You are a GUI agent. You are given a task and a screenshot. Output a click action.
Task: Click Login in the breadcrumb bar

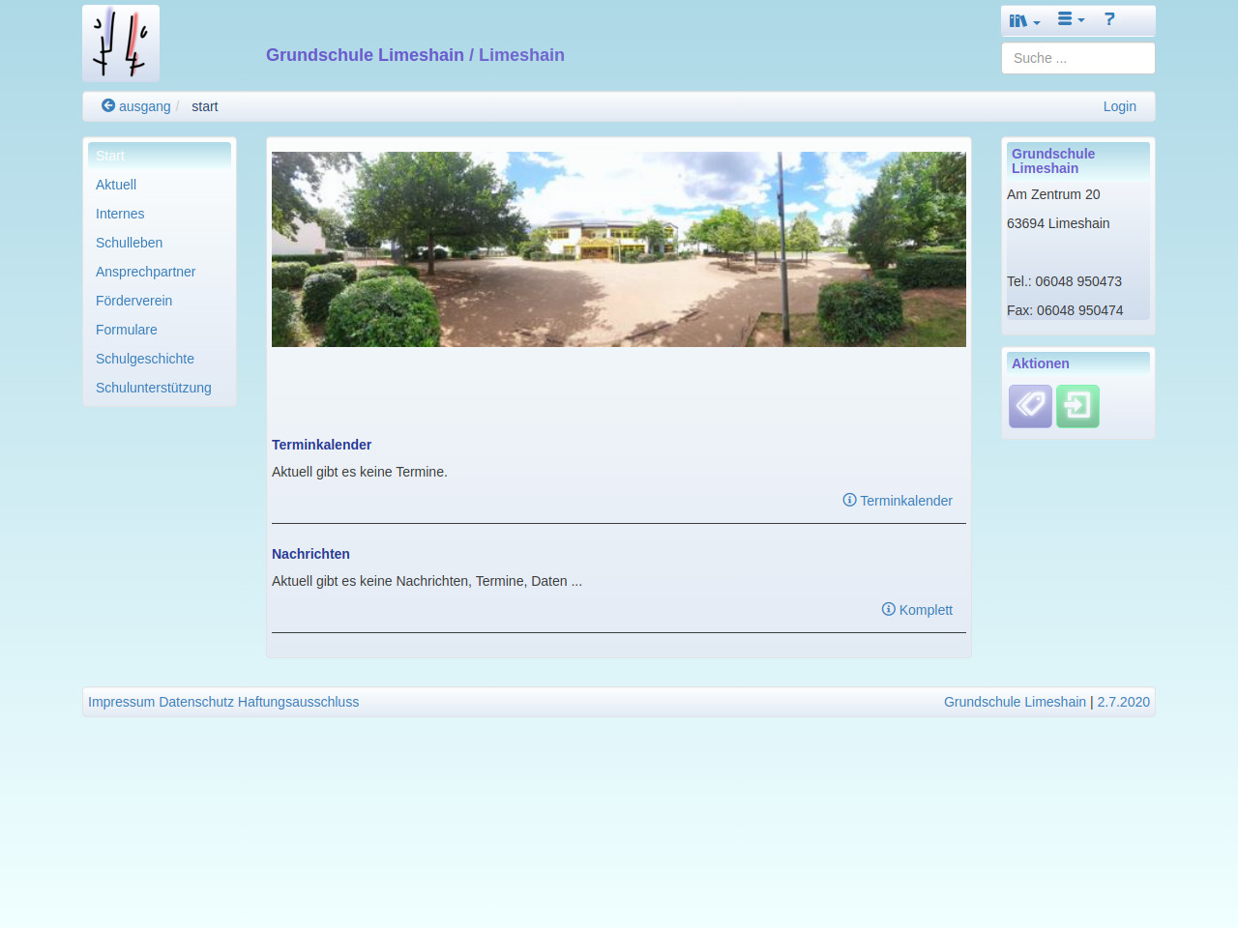pos(1119,106)
